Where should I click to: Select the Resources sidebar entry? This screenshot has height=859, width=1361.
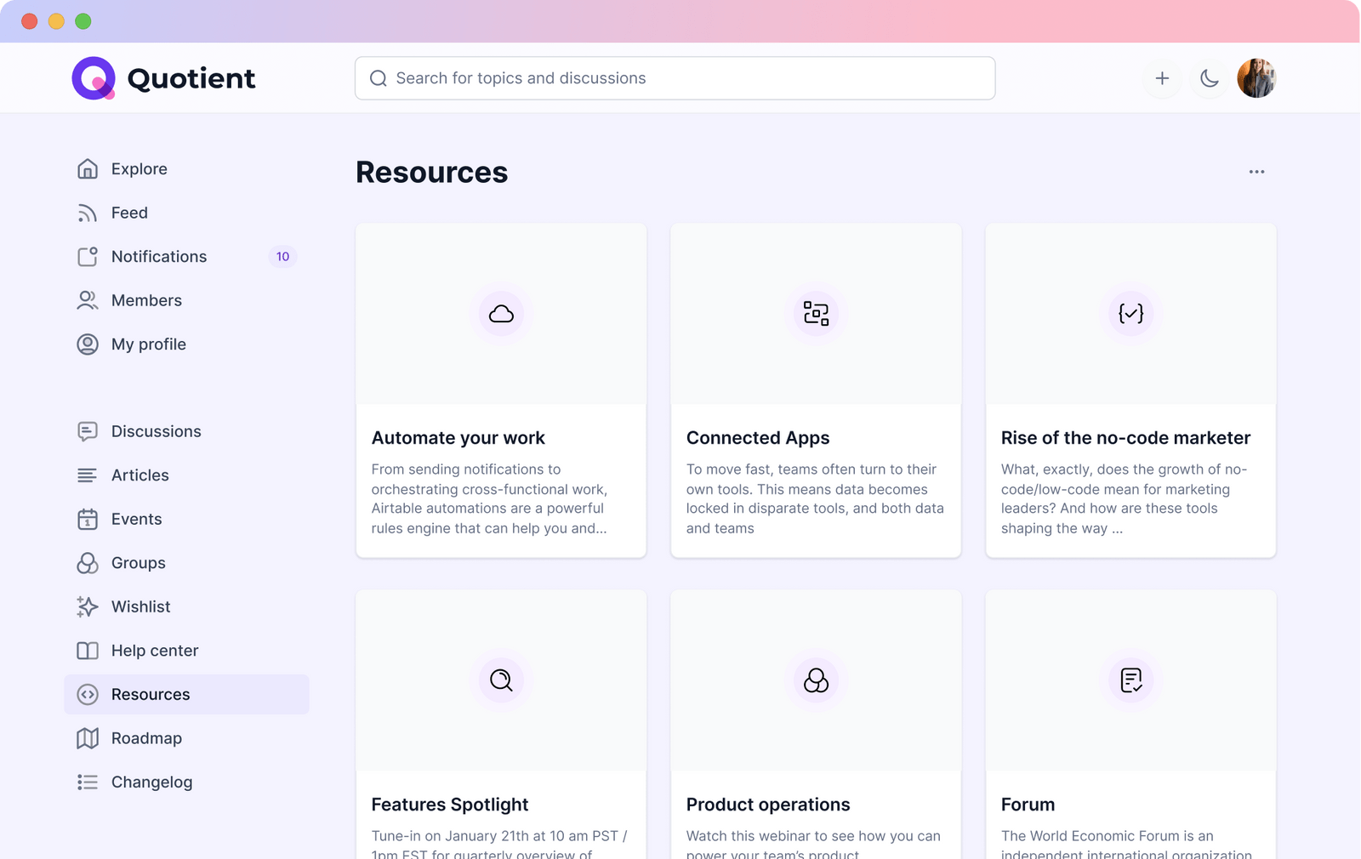(151, 694)
